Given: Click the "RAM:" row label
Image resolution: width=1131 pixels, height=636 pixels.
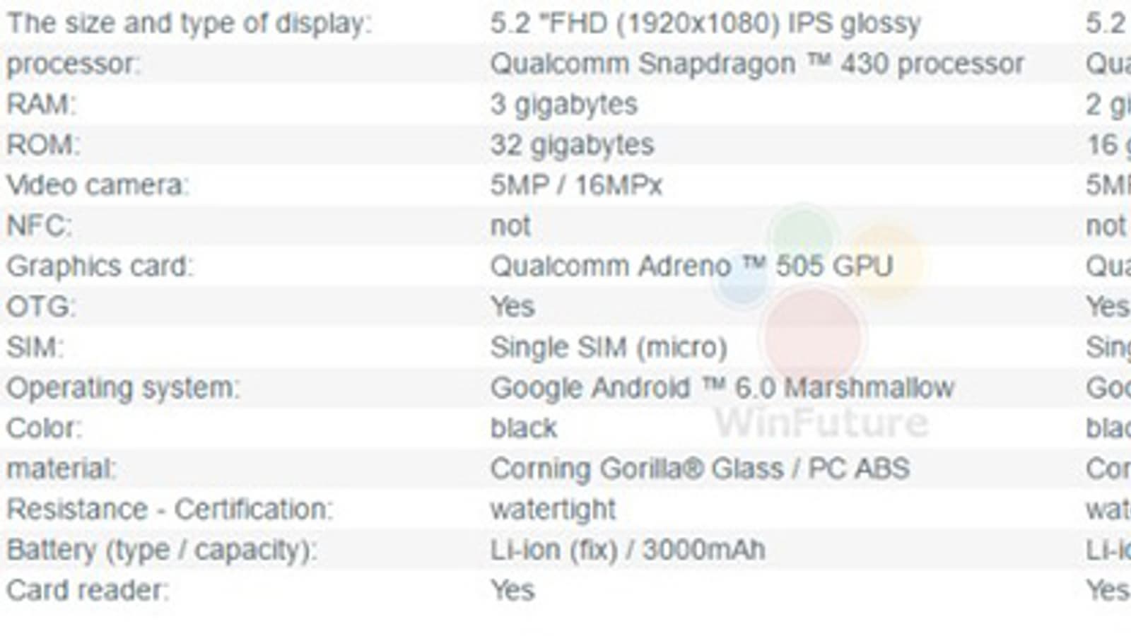Looking at the screenshot, I should coord(41,105).
